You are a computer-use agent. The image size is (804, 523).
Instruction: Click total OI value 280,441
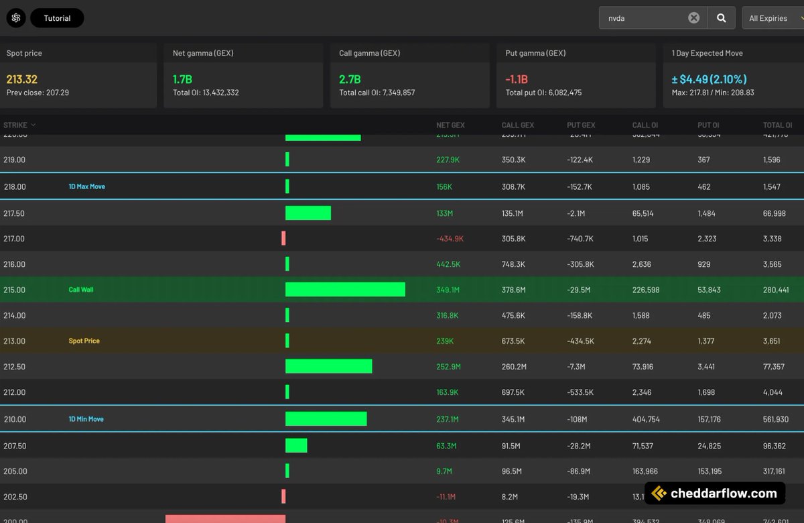click(x=776, y=290)
